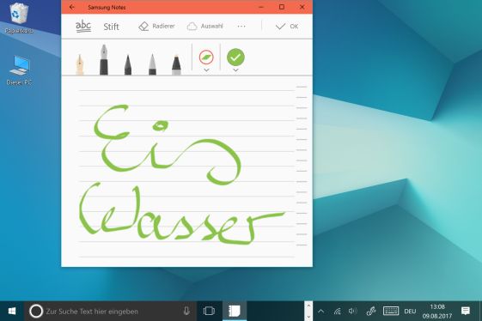Image resolution: width=482 pixels, height=321 pixels.
Task: Click the Cortana circle icon
Action: (36, 312)
